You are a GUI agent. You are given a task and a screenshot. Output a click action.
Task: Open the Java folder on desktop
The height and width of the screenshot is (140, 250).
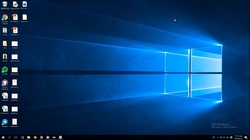[x=5, y=44]
